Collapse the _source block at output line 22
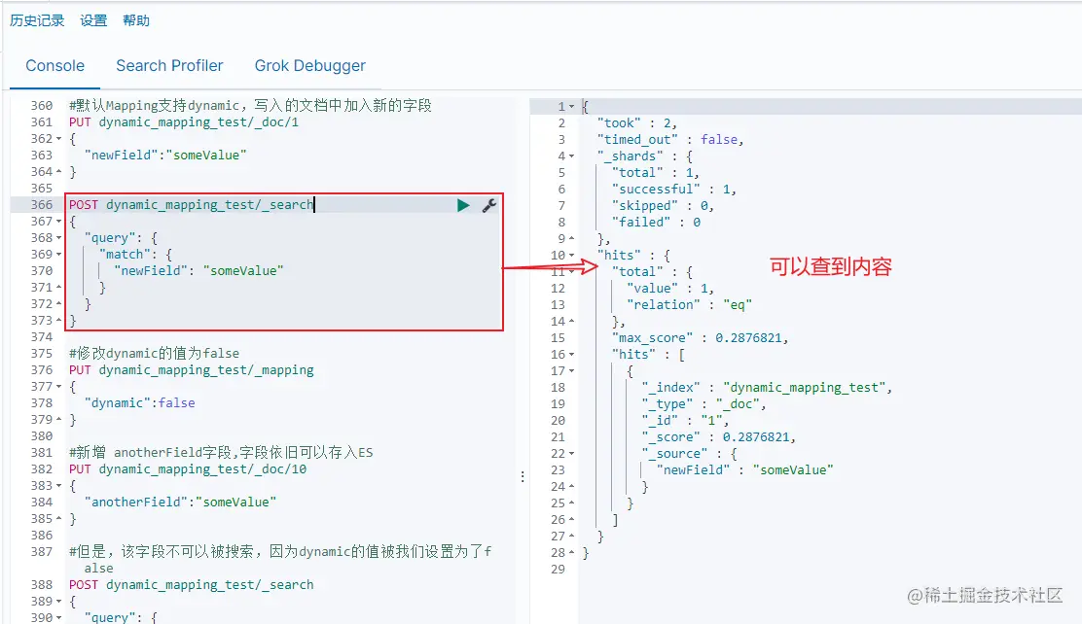The height and width of the screenshot is (624, 1082). (571, 454)
